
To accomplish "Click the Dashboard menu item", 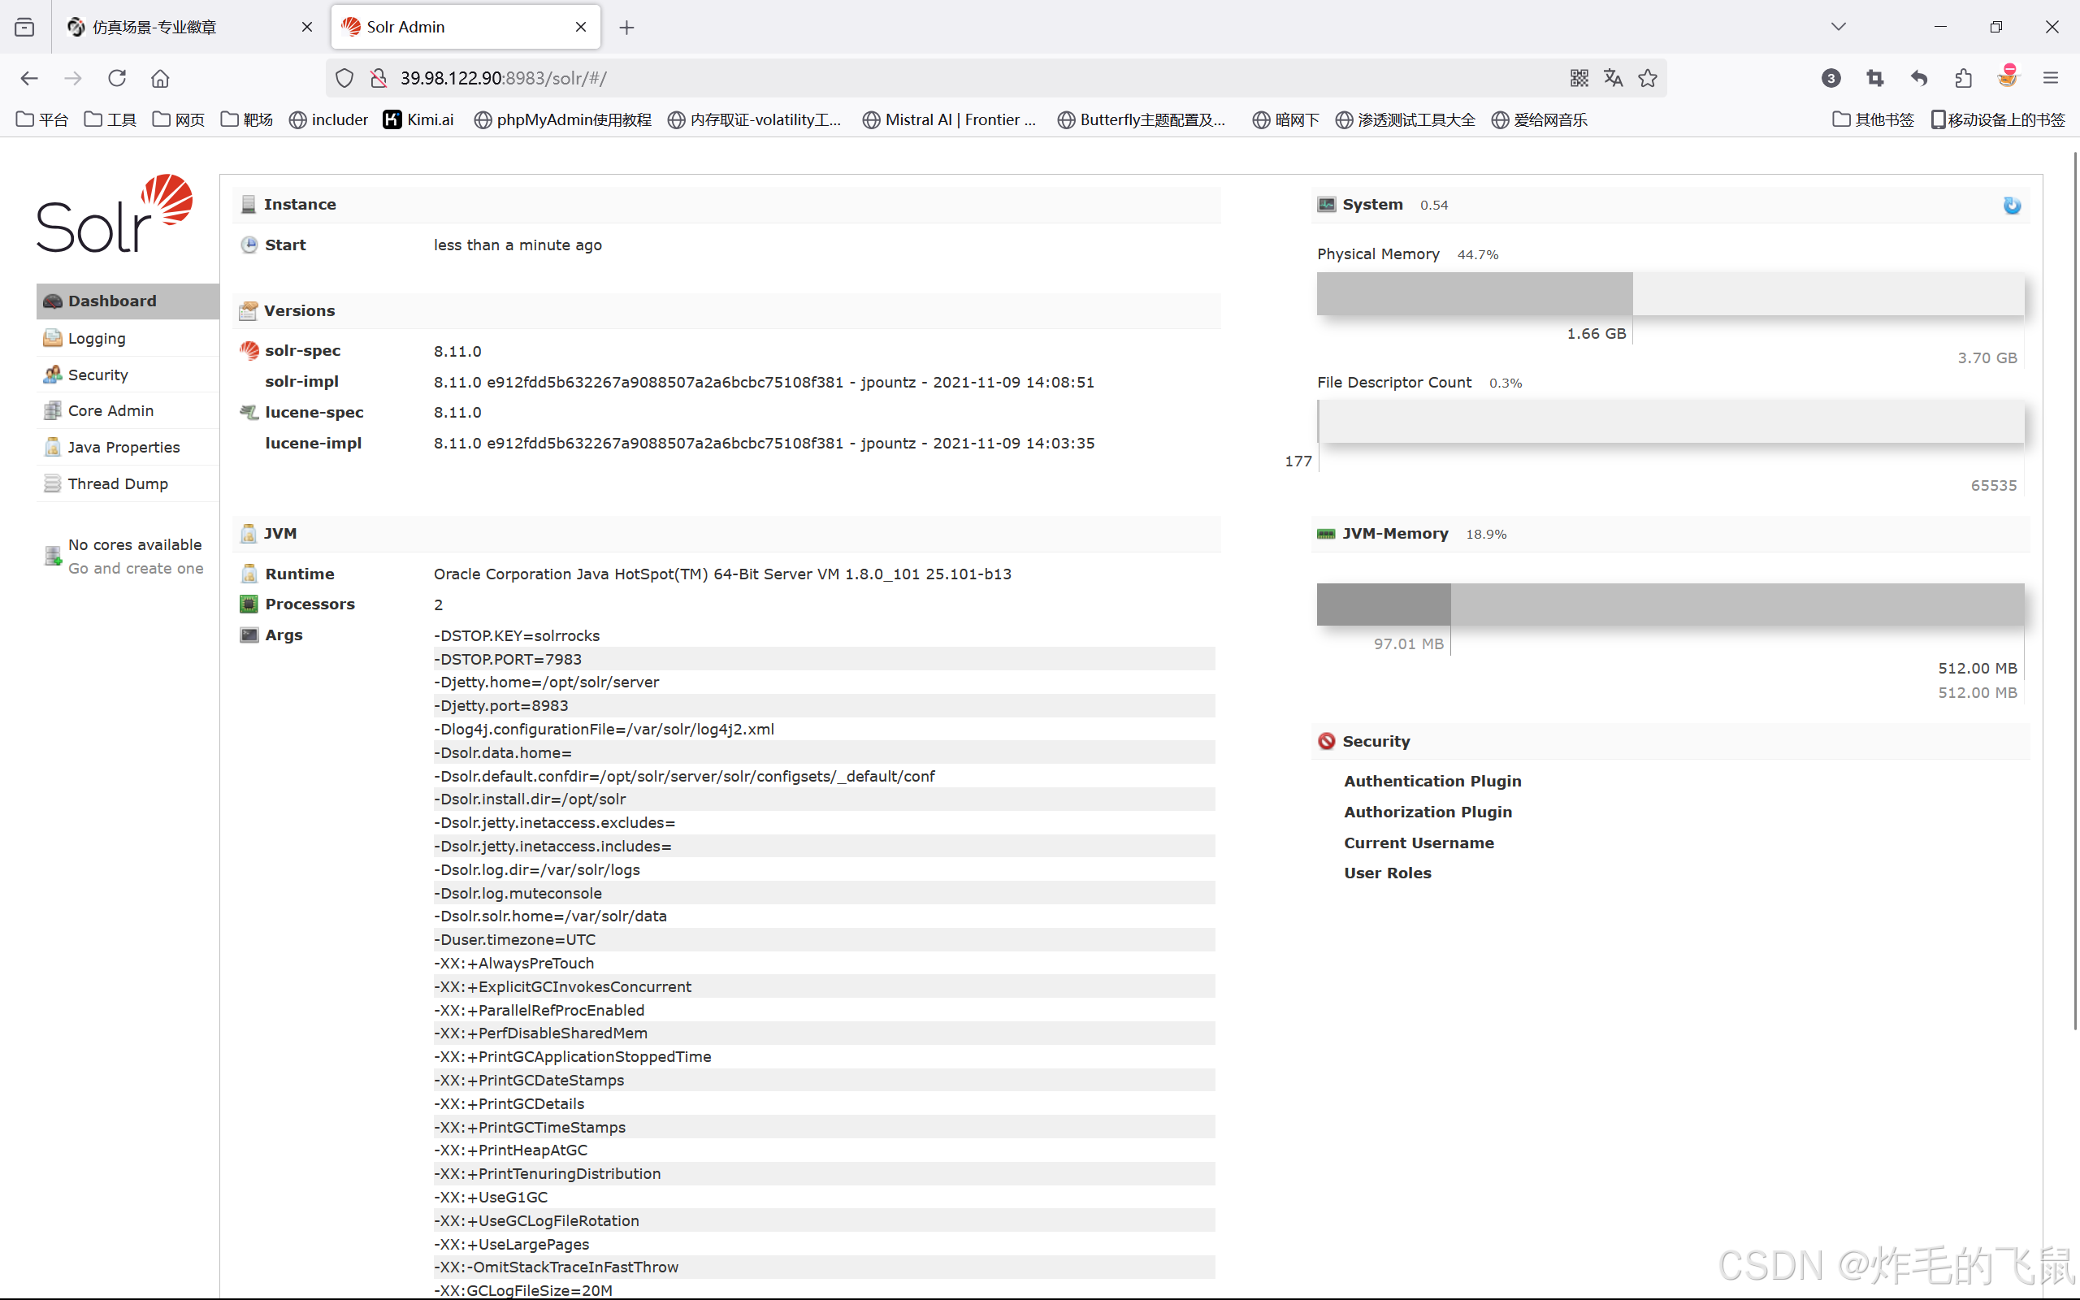I will [112, 300].
